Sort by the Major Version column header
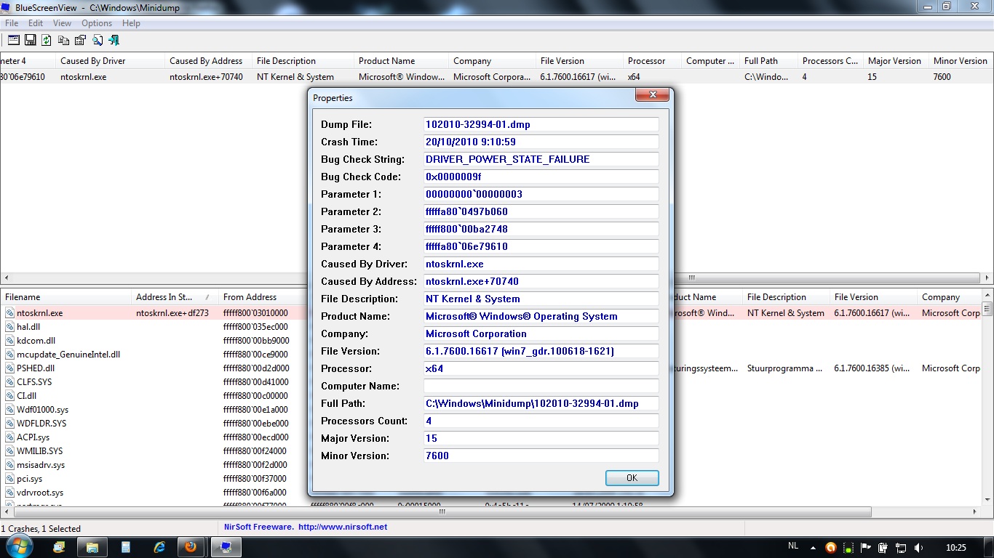994x558 pixels. (x=896, y=61)
